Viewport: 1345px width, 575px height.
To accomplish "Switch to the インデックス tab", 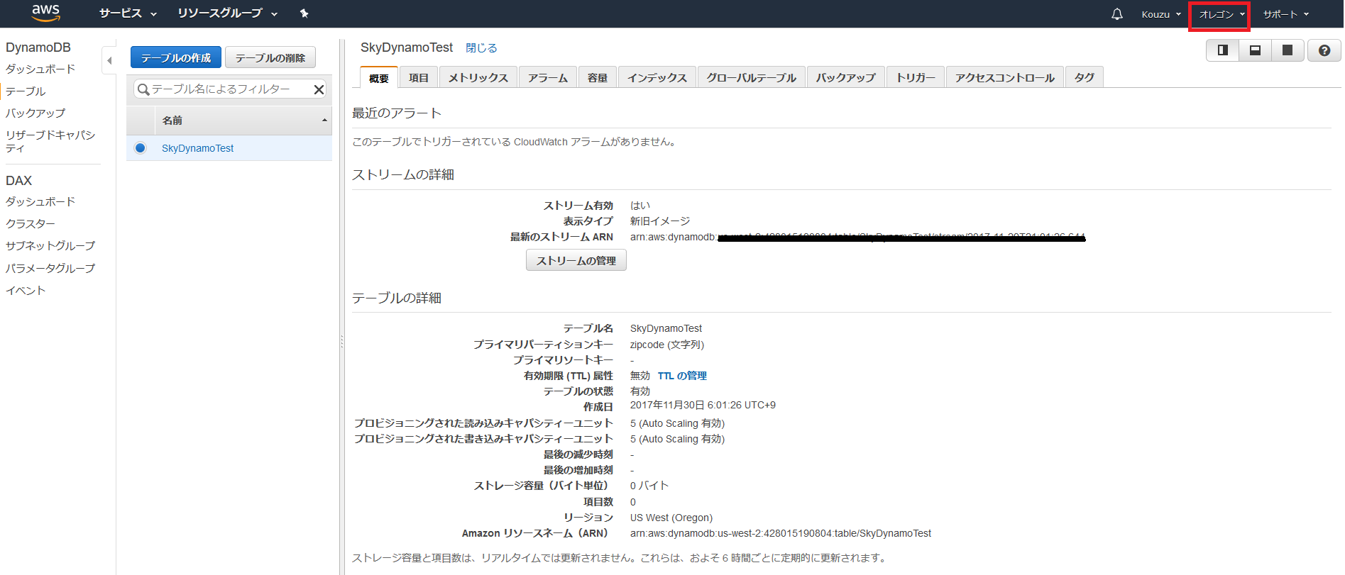I will (657, 77).
